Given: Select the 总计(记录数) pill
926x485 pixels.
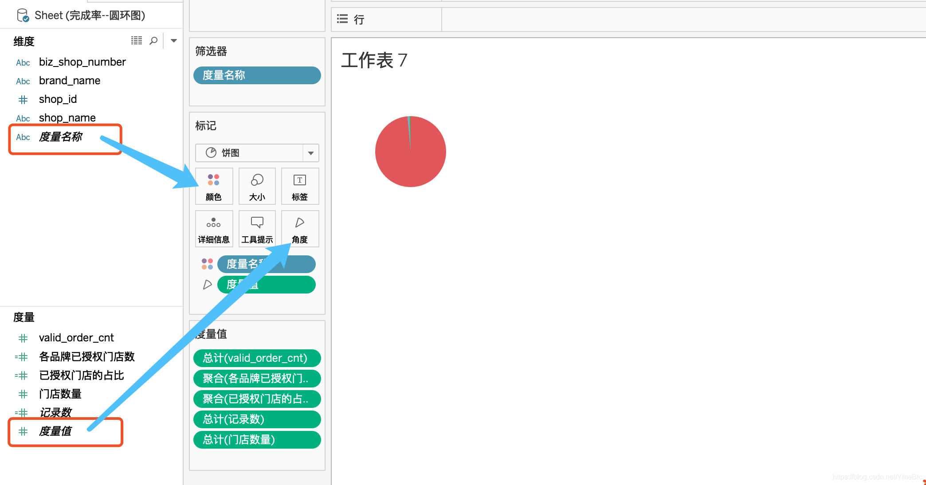Looking at the screenshot, I should (257, 419).
